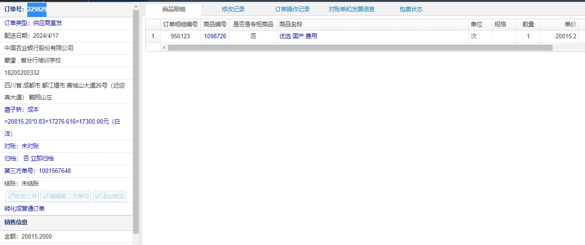Click the 订单明细编号 column header
The image size is (585, 245).
pyautogui.click(x=180, y=24)
